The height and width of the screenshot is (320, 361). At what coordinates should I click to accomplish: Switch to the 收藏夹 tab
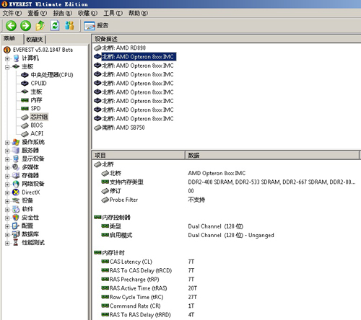tap(35, 39)
